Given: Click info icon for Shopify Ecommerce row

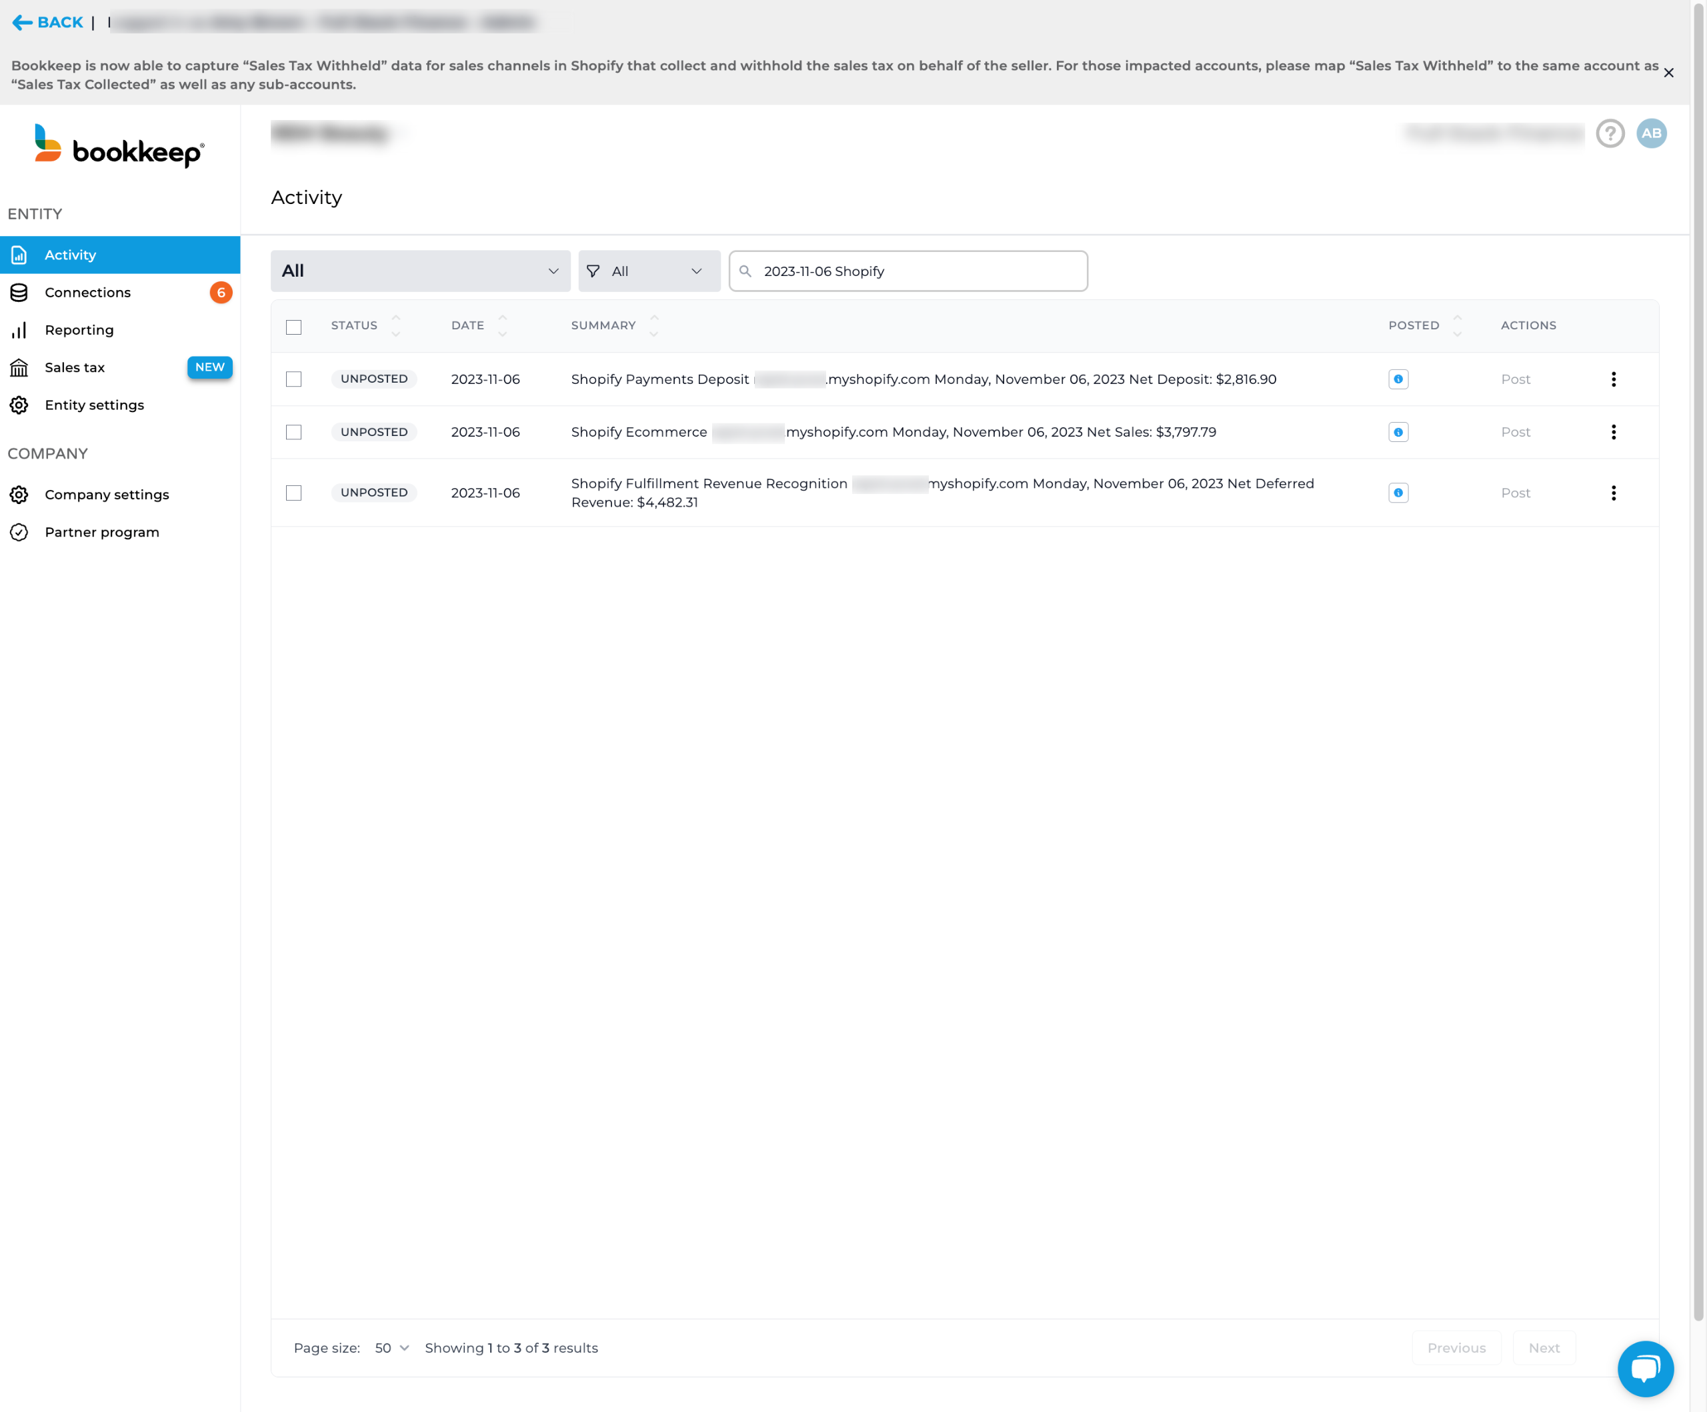Looking at the screenshot, I should coord(1398,431).
